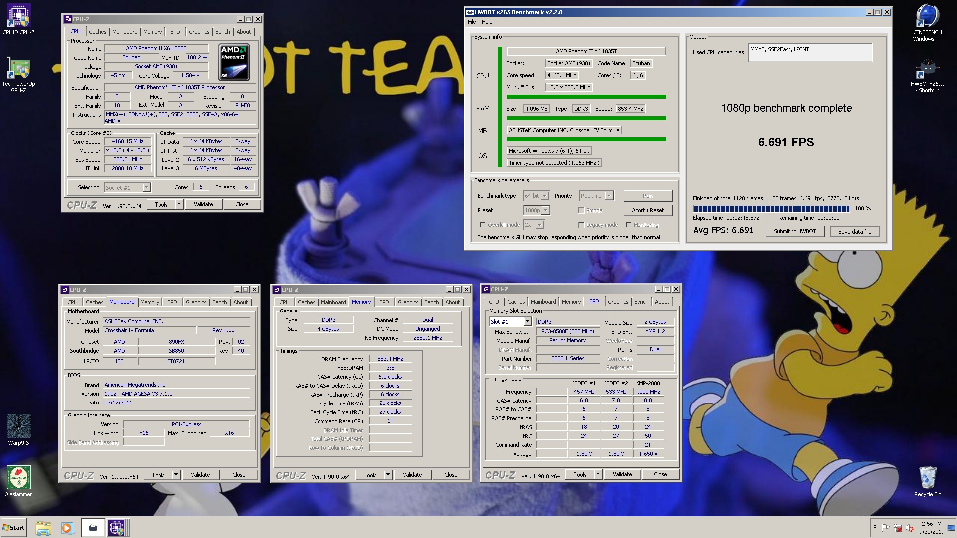The image size is (957, 538).
Task: Click the Run benchmark button
Action: [x=648, y=196]
